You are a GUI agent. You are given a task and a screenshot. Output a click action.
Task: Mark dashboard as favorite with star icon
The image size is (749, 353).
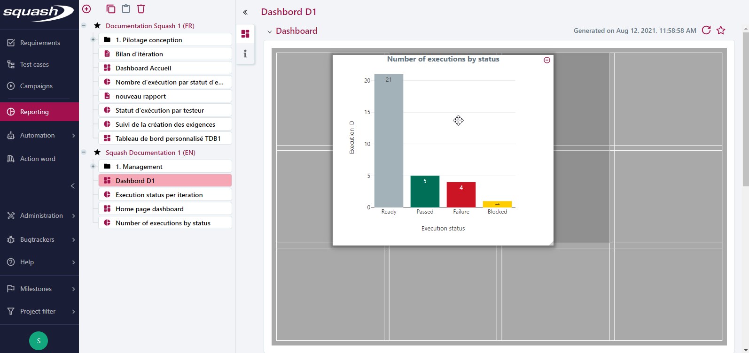point(721,31)
